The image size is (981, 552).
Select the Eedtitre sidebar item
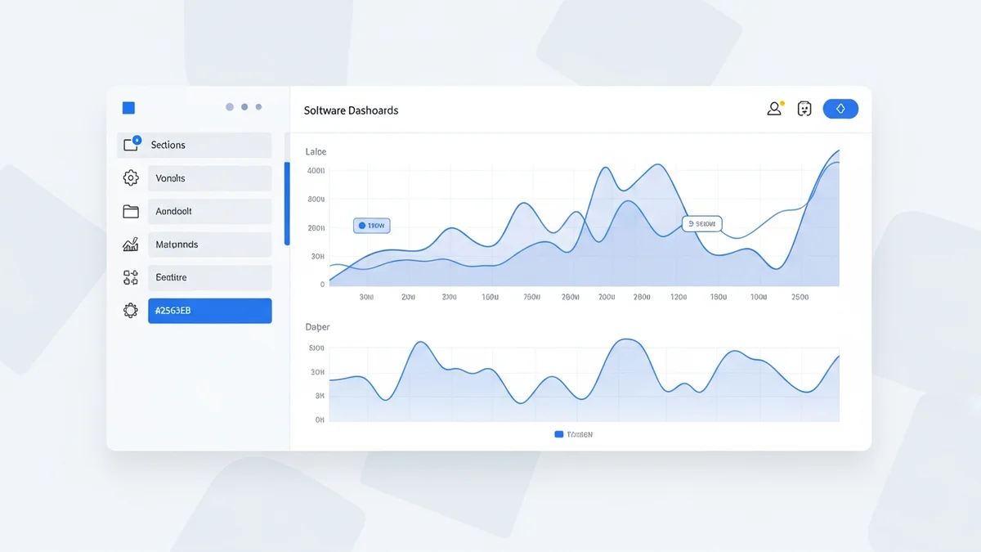[209, 277]
